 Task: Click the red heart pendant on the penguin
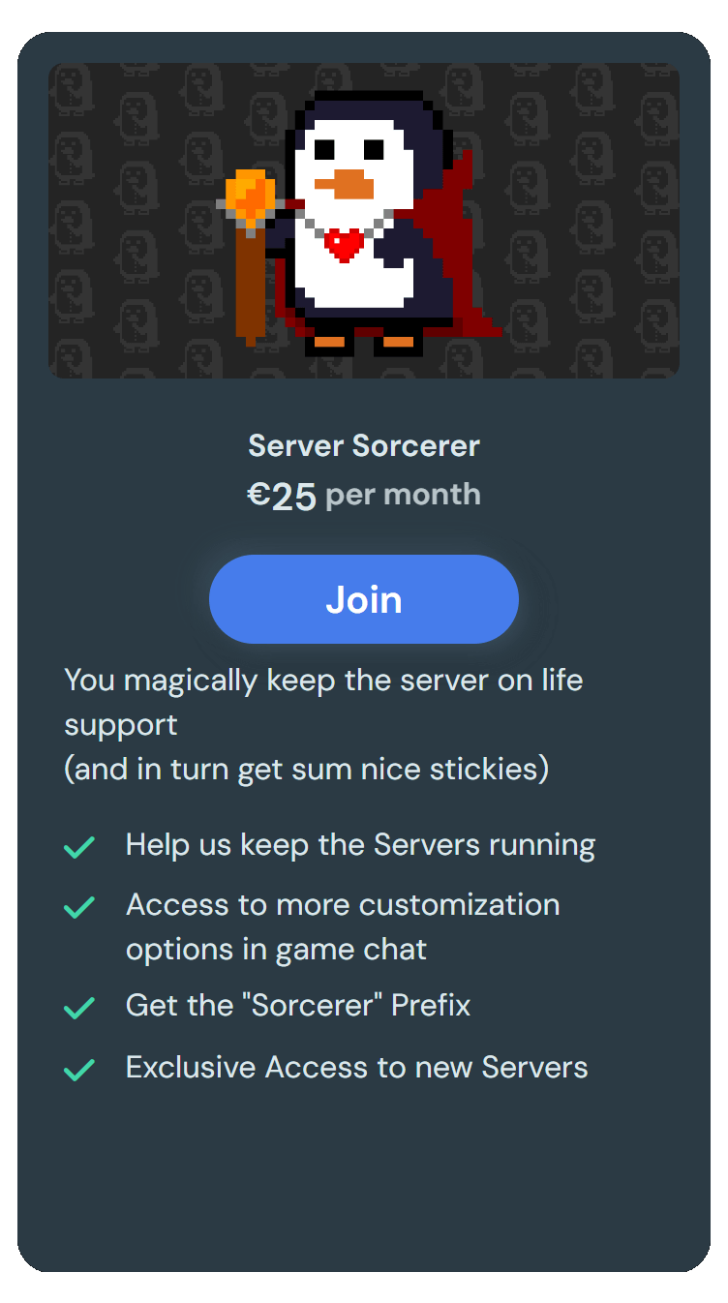pos(344,243)
